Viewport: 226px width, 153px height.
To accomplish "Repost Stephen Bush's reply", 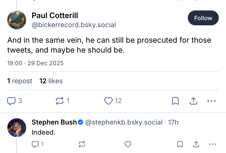I will point(82,144).
